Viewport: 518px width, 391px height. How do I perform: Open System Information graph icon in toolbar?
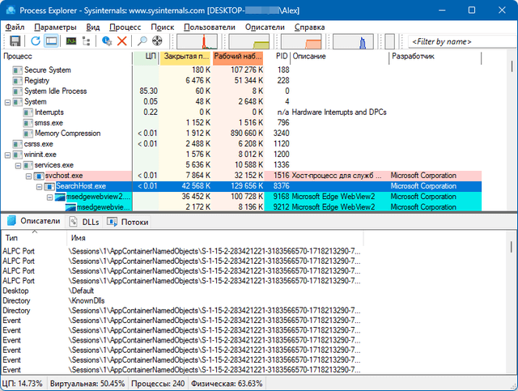click(71, 41)
